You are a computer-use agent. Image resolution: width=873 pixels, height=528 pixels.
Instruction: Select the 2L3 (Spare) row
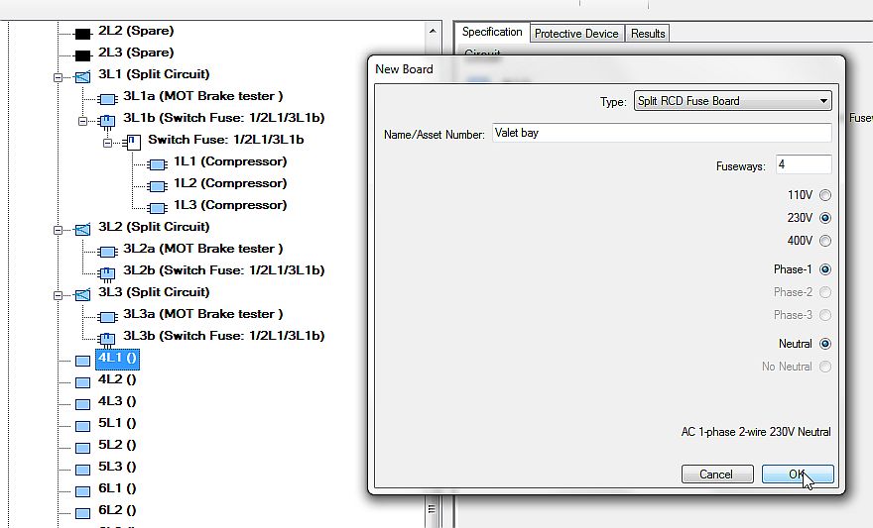(136, 53)
